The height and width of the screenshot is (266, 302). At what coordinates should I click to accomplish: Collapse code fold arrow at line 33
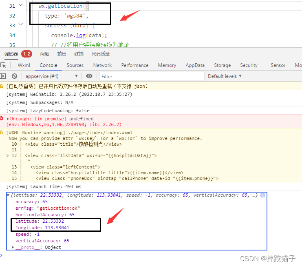[21, 25]
